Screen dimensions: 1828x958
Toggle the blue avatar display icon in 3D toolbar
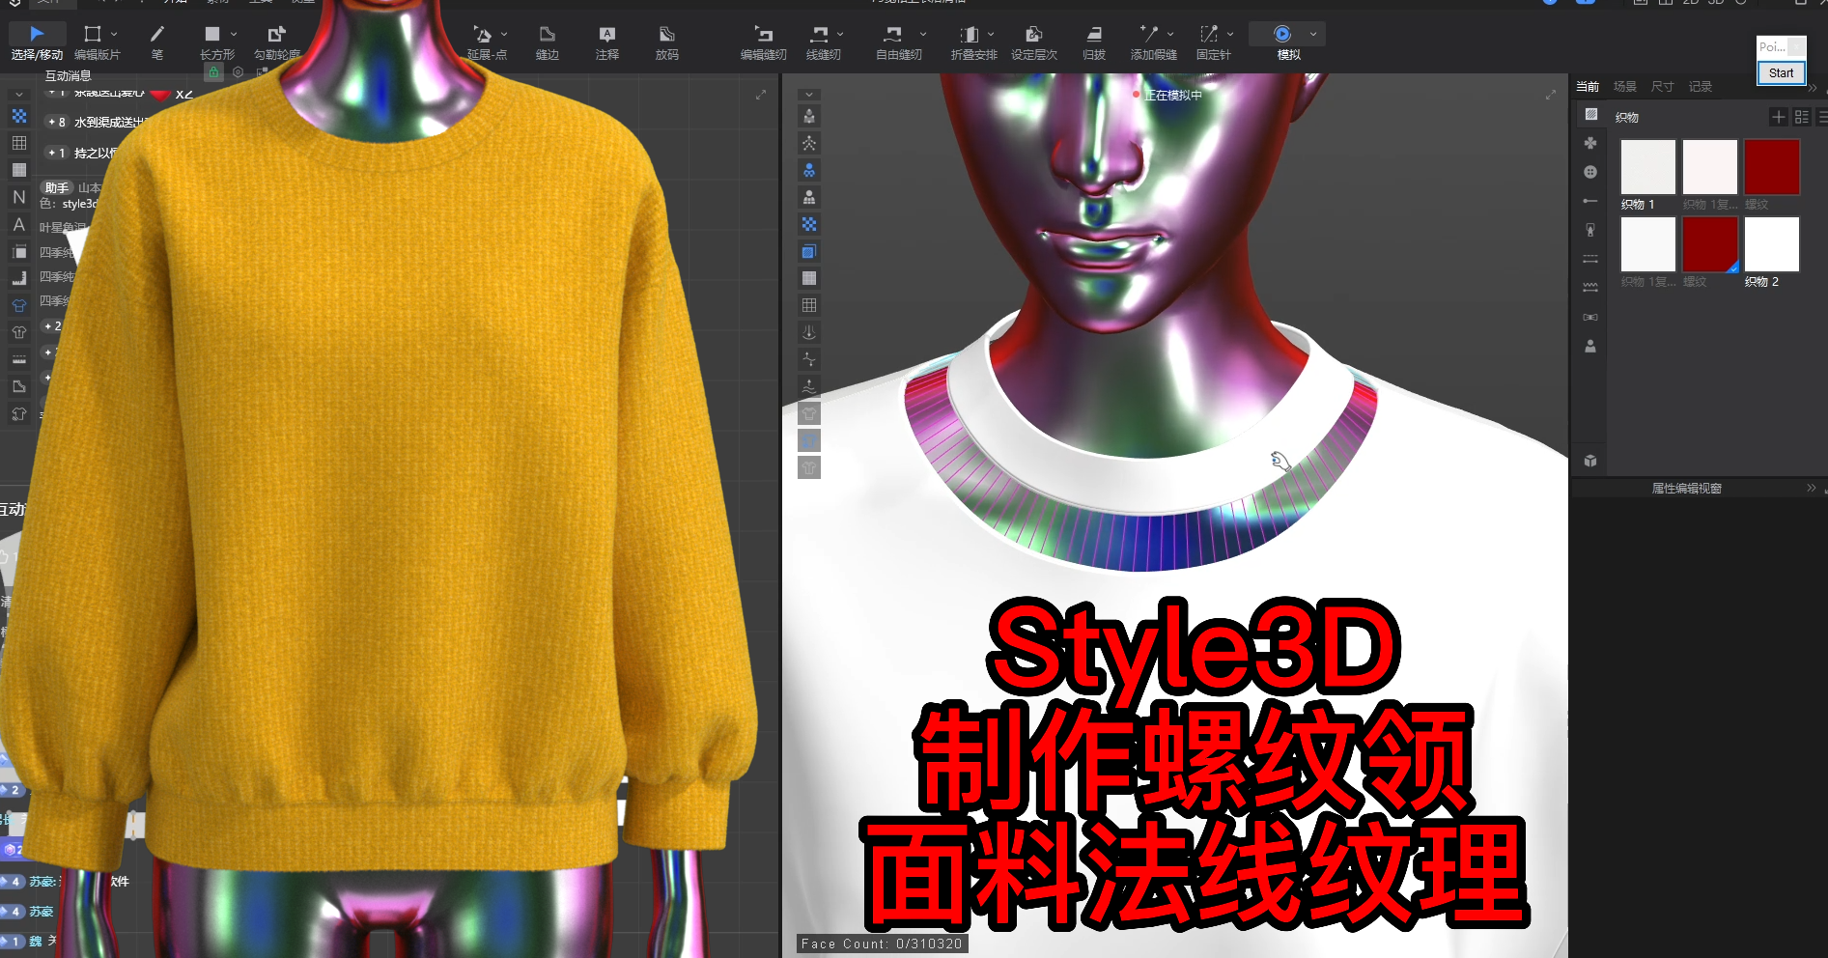[x=809, y=170]
